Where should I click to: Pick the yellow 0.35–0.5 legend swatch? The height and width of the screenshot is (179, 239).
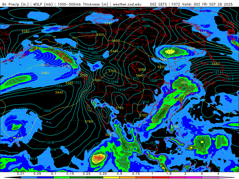(x=111, y=178)
